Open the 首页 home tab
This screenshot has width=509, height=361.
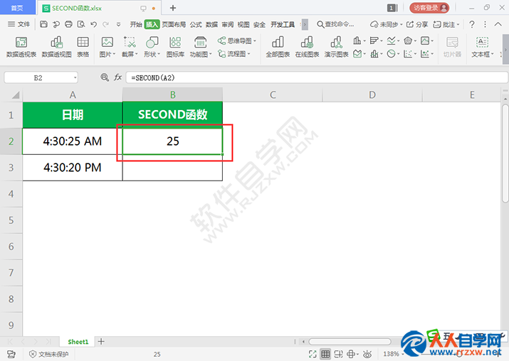click(x=17, y=8)
